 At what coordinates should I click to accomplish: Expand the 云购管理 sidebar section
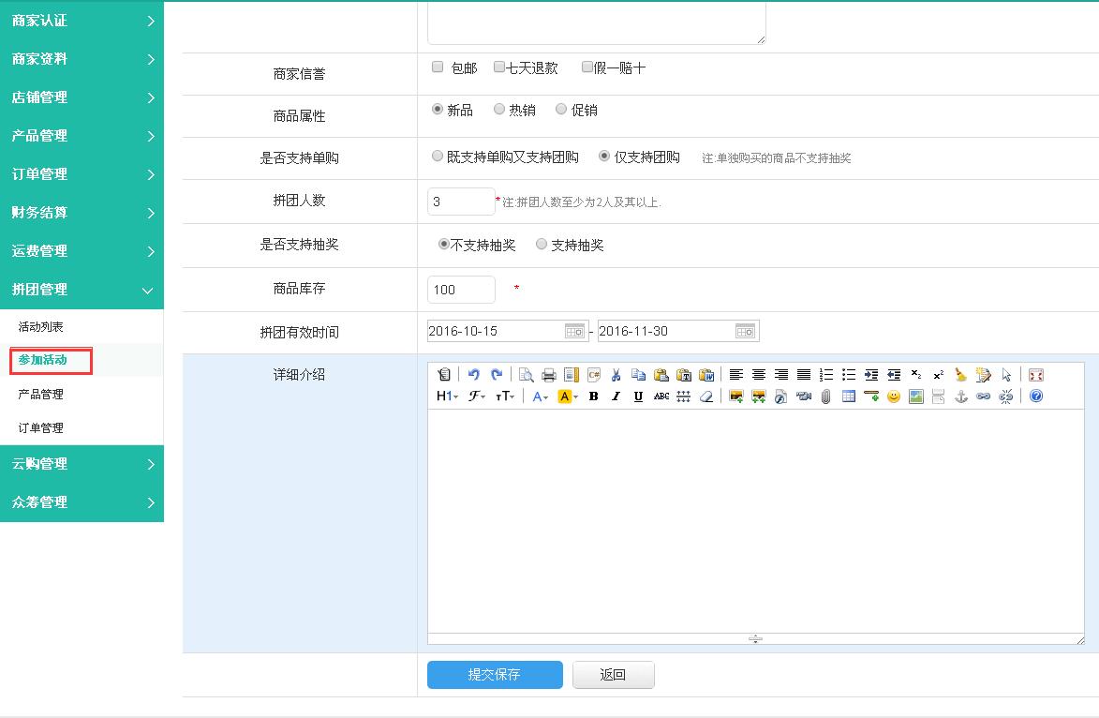point(82,464)
